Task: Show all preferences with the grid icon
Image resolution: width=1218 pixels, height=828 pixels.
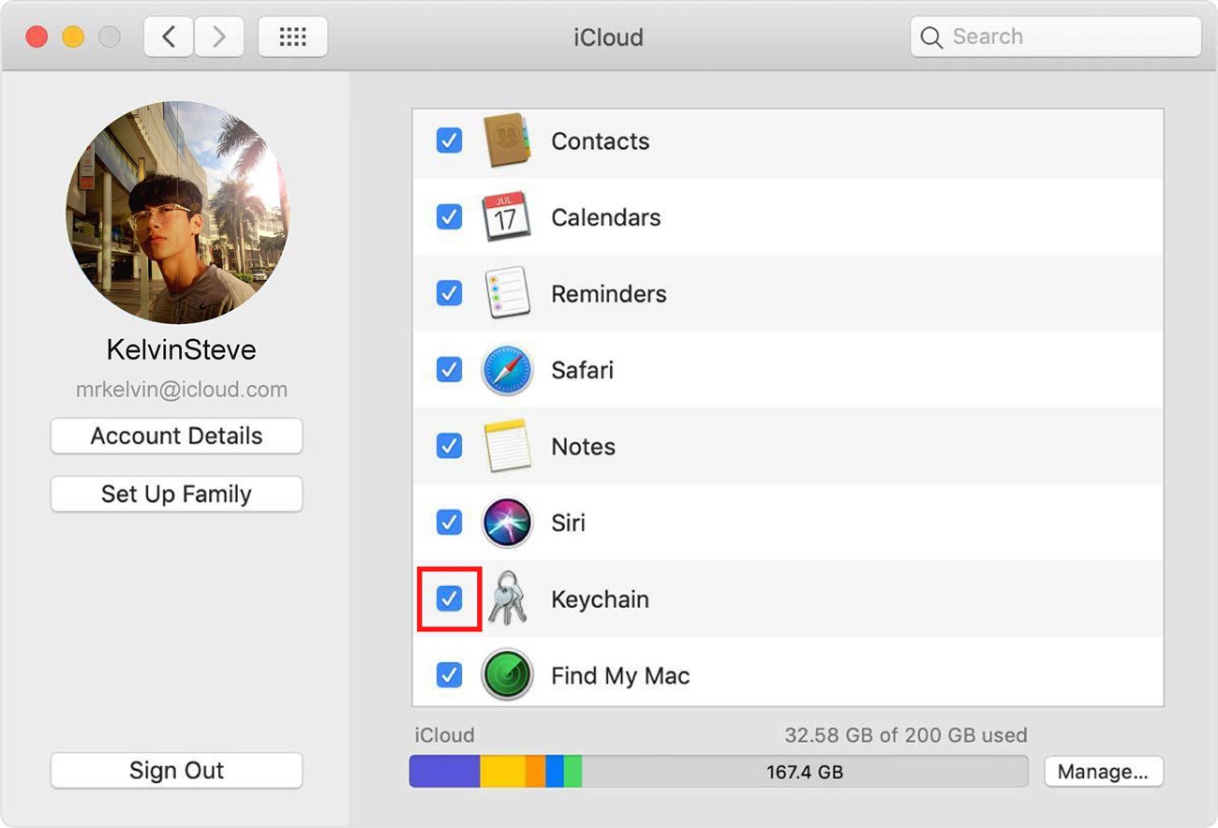Action: pos(293,37)
